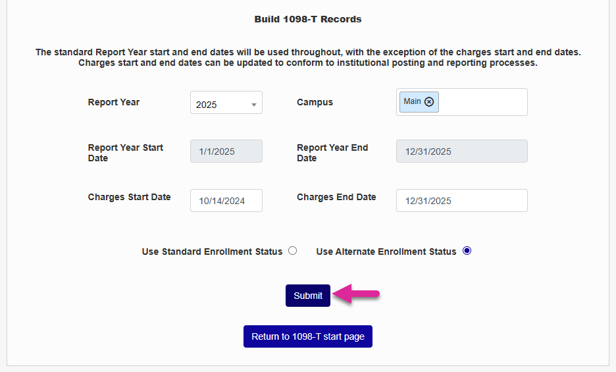The image size is (616, 372).
Task: Expand the Campus selection box empty area
Action: (484, 103)
